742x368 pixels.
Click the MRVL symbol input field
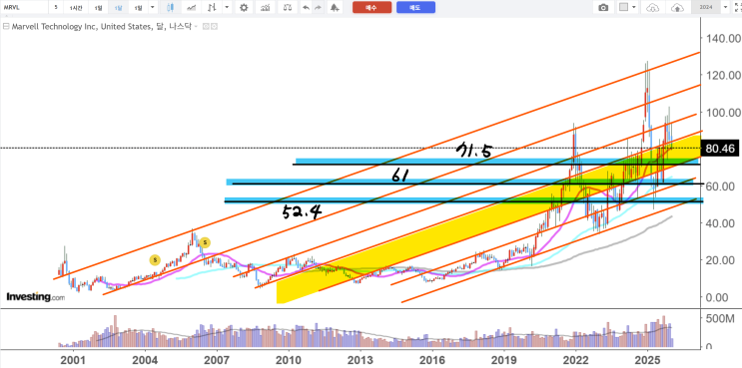pos(25,8)
